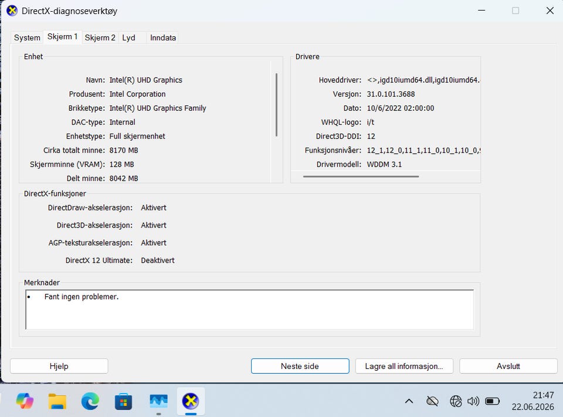Click DirectDraw-akselerasjon 'Aktivert' value
The image size is (563, 417).
[153, 208]
